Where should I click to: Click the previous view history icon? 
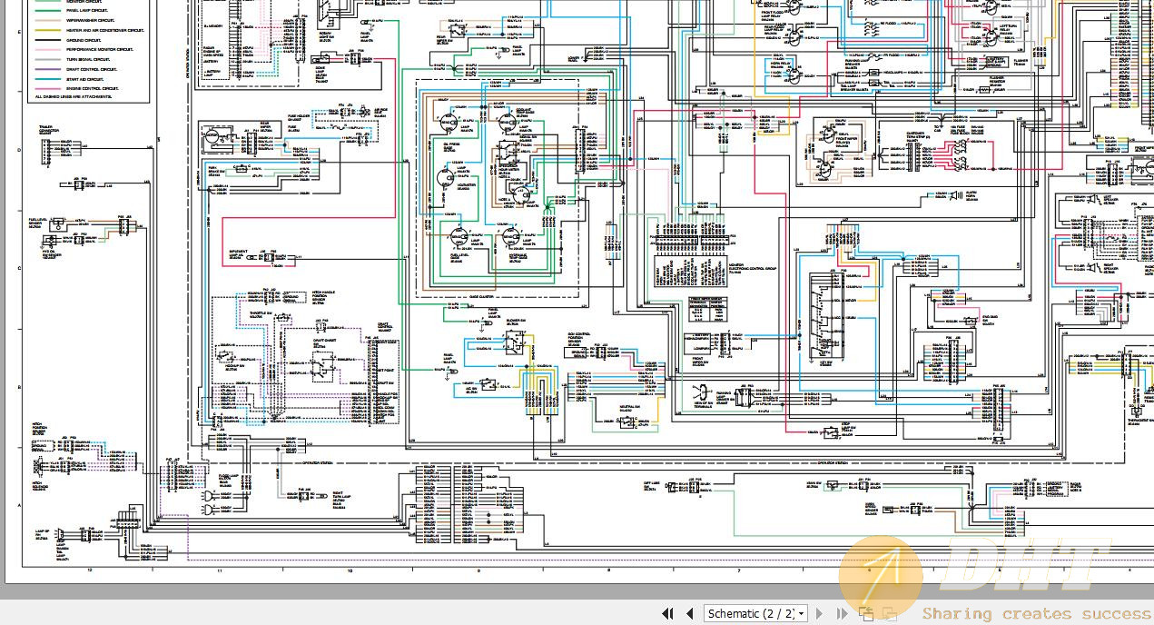coord(864,612)
